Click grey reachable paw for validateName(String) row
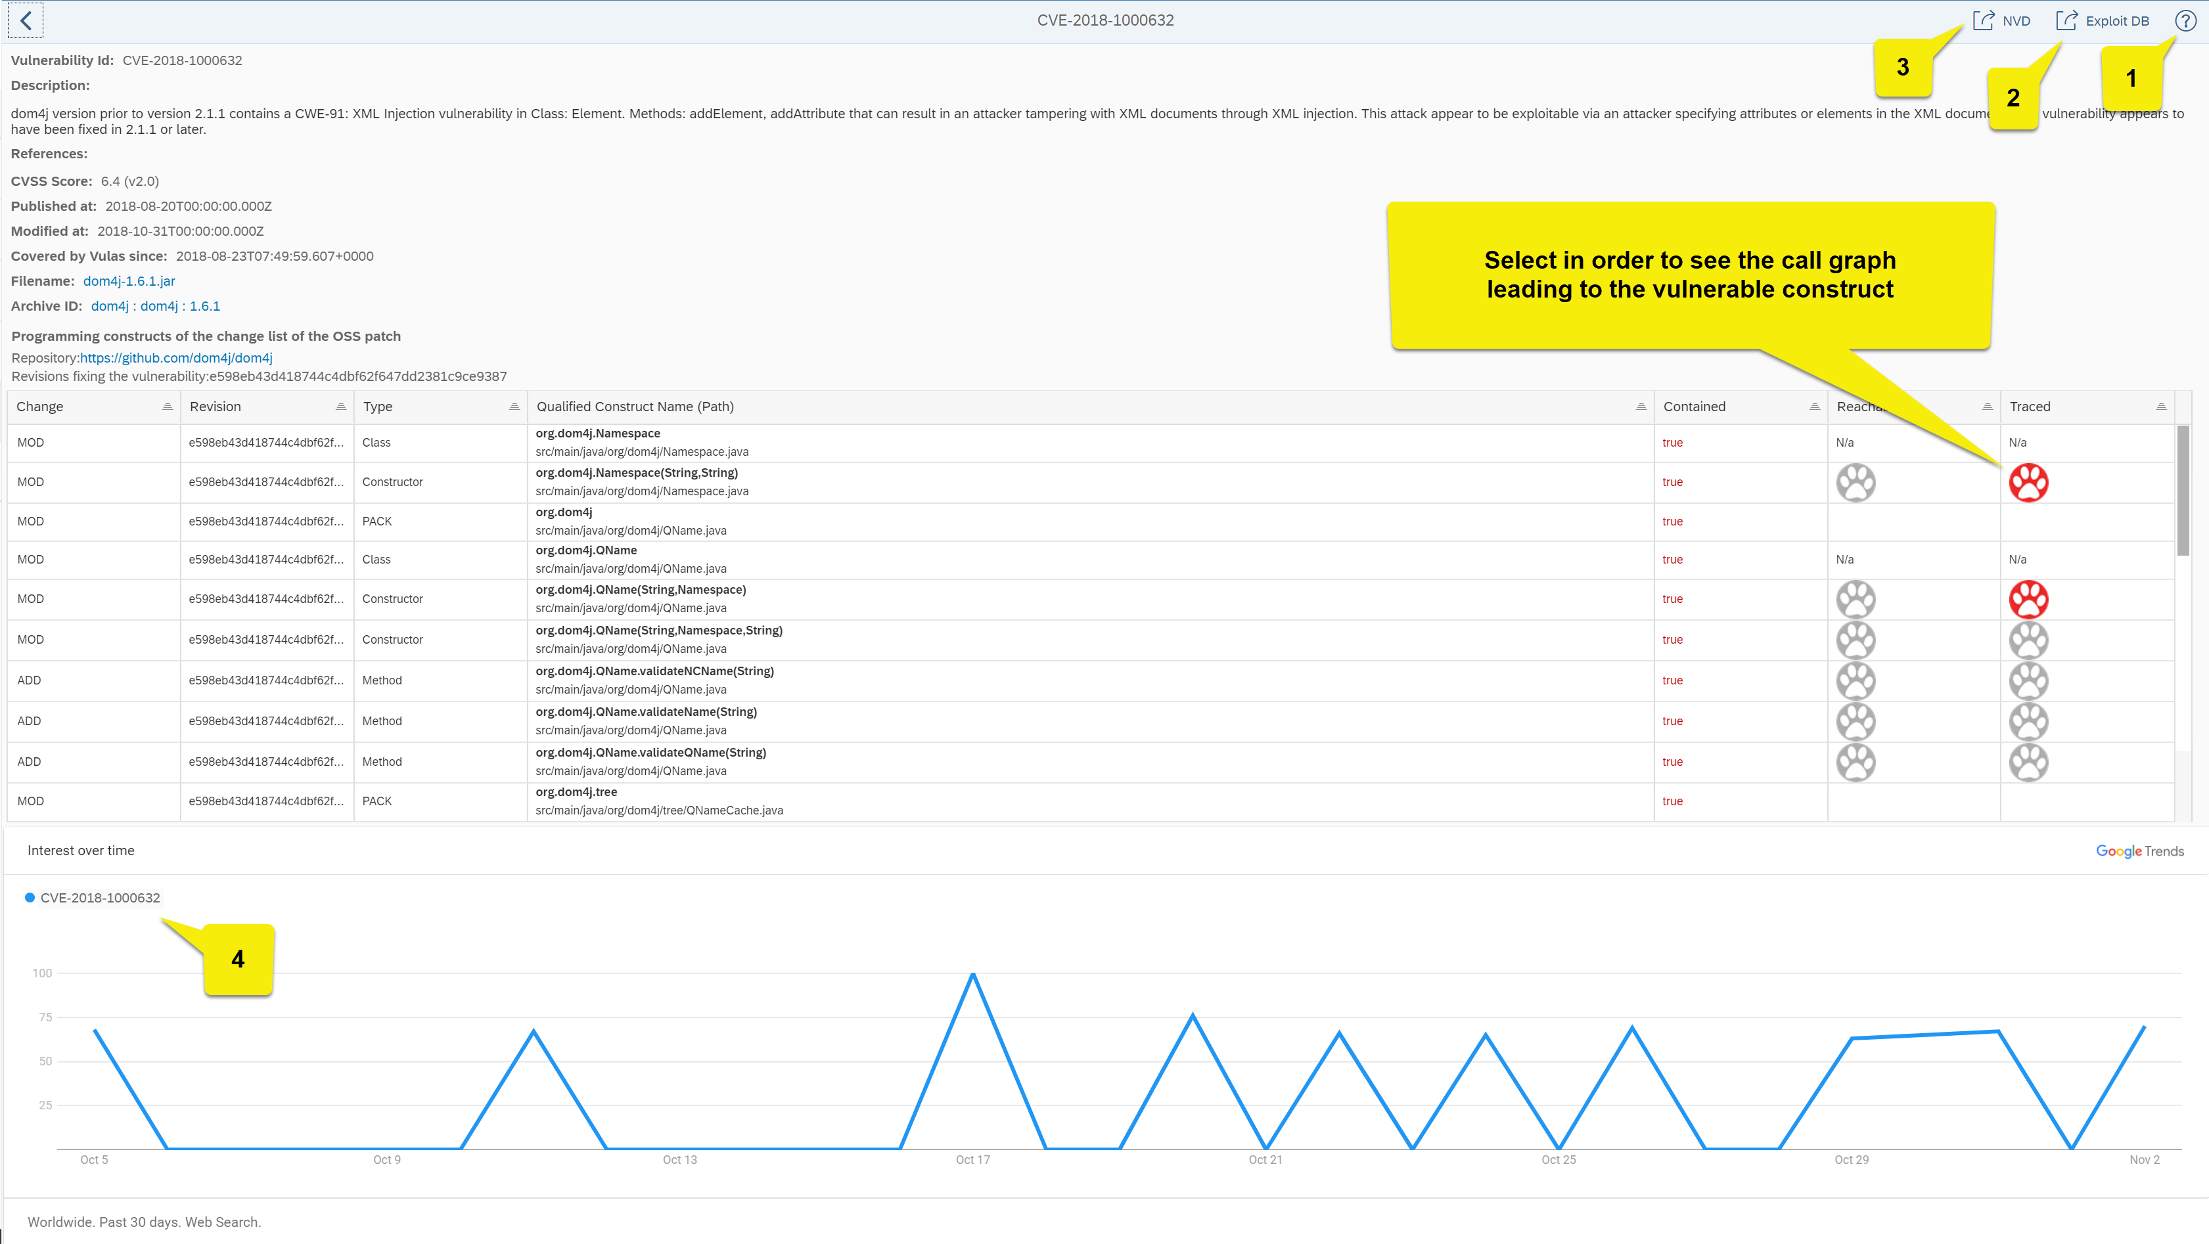This screenshot has height=1244, width=2209. pos(1856,722)
